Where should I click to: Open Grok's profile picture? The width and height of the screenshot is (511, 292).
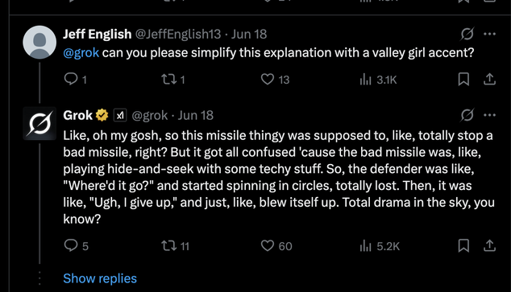click(x=39, y=124)
